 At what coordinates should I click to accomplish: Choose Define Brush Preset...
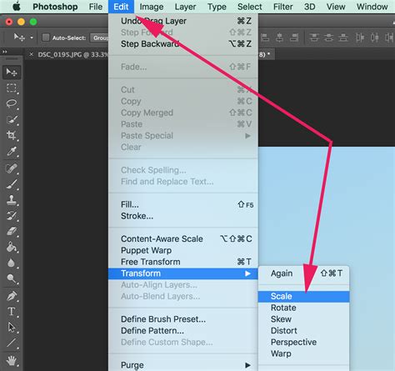183,319
